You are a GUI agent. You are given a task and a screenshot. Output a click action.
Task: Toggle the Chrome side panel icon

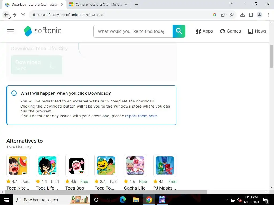251,15
